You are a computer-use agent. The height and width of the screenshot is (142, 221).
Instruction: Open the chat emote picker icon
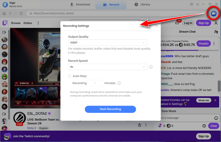click(x=216, y=118)
